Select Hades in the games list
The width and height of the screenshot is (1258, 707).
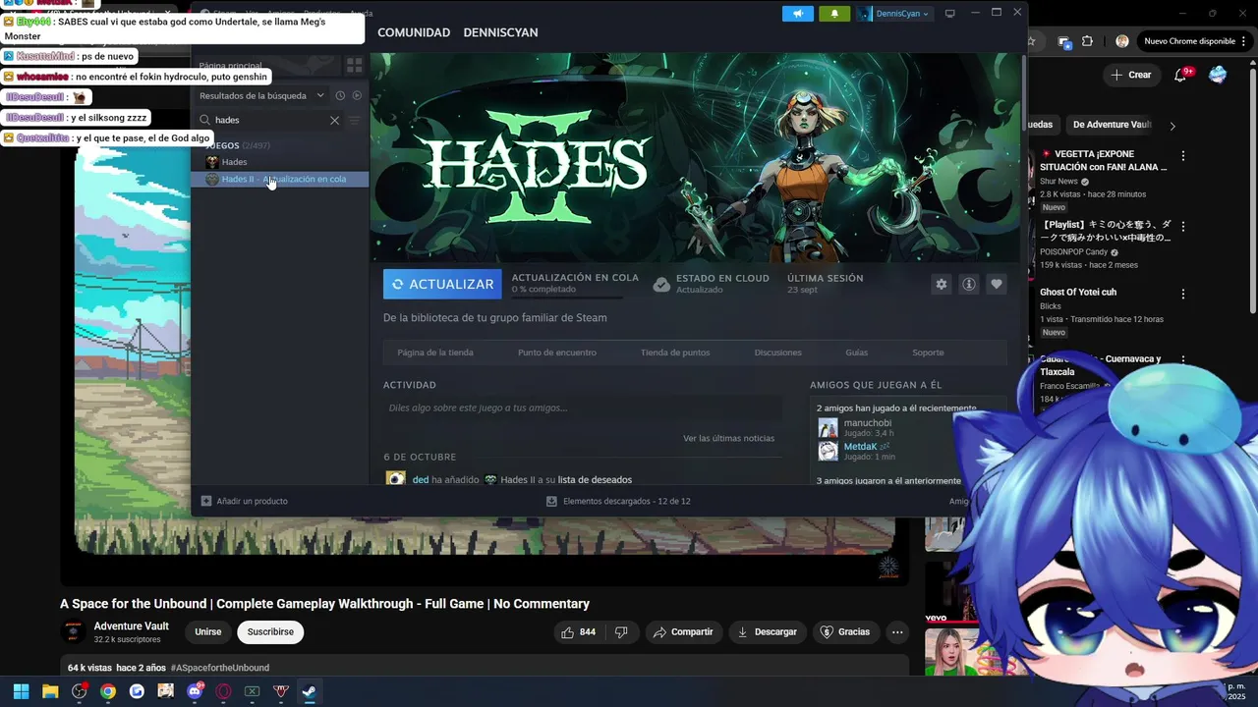pos(280,162)
